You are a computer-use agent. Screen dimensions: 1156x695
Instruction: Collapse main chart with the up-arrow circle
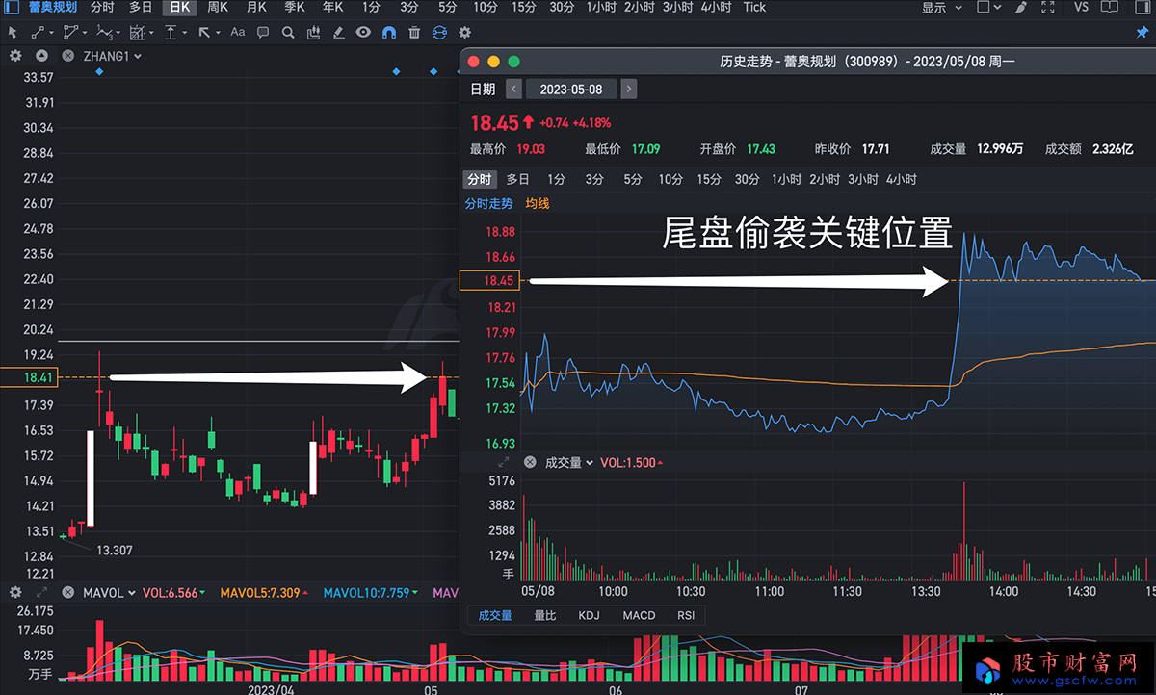click(41, 56)
